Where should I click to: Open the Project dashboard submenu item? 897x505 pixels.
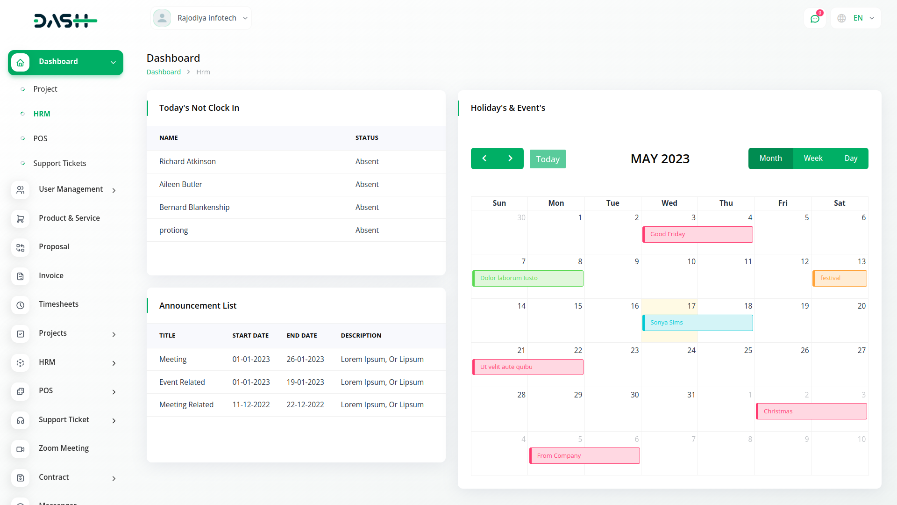[x=45, y=89]
